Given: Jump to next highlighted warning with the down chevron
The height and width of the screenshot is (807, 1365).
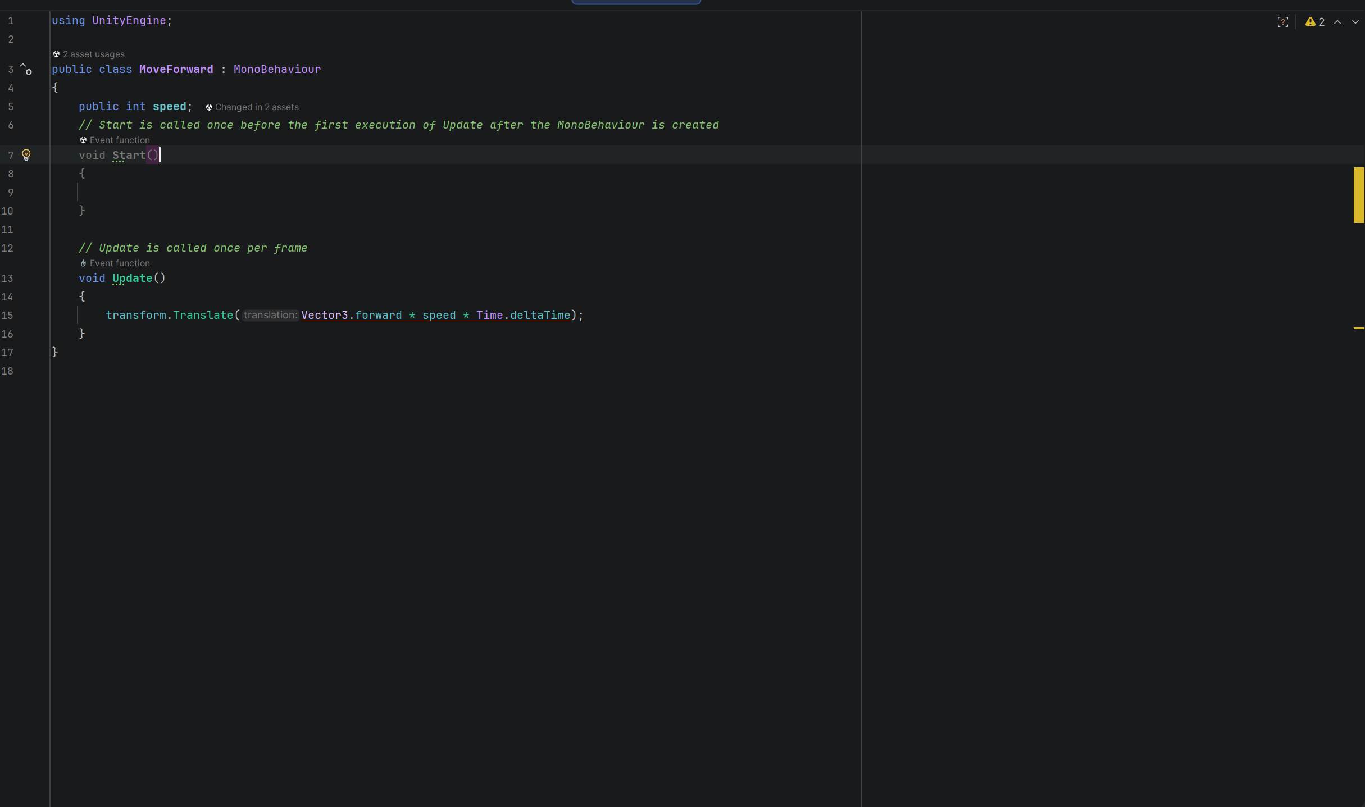Looking at the screenshot, I should (x=1355, y=22).
